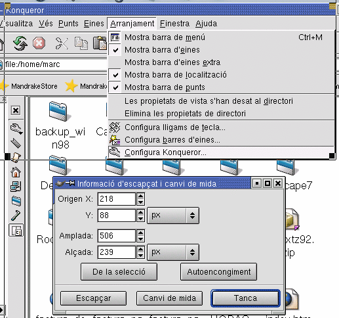
Task: Open the Vés menu
Action: click(x=46, y=24)
